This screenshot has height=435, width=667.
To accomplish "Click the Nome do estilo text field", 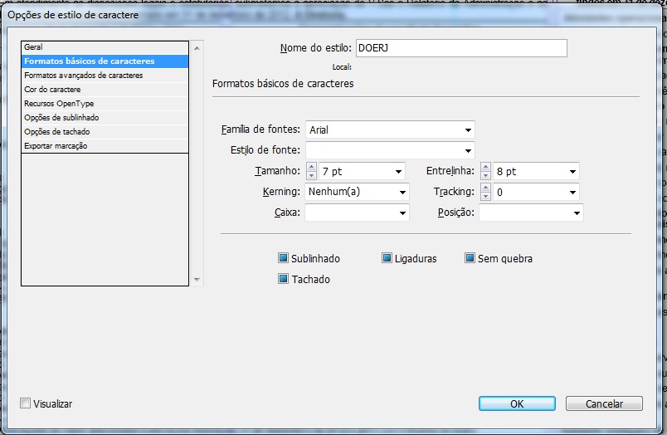I will 461,48.
